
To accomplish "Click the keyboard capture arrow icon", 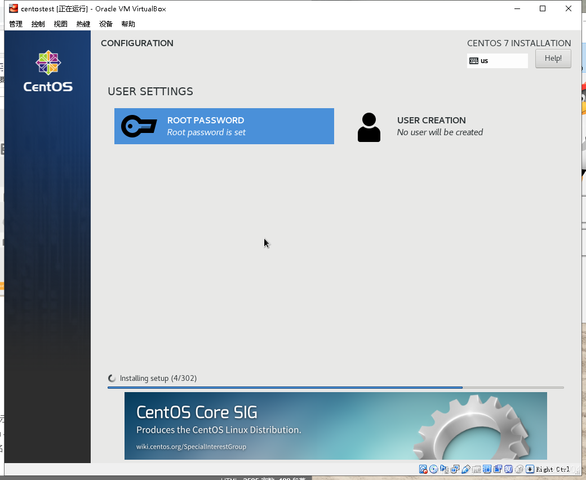I will pyautogui.click(x=530, y=469).
